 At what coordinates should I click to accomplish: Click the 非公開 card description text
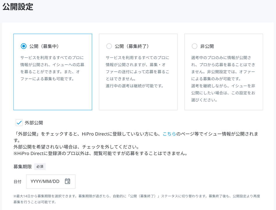click(223, 79)
